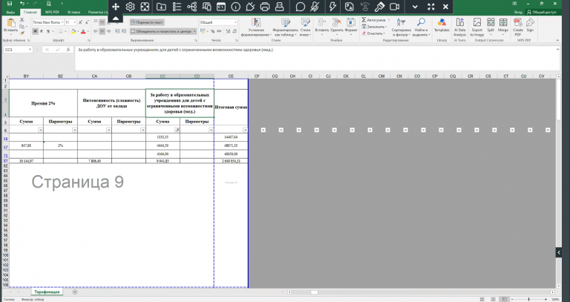Viewport: 570px width, 302px height.
Task: Click the Merge tool
Action: tap(503, 25)
